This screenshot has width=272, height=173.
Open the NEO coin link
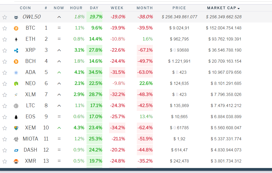coord(30,83)
